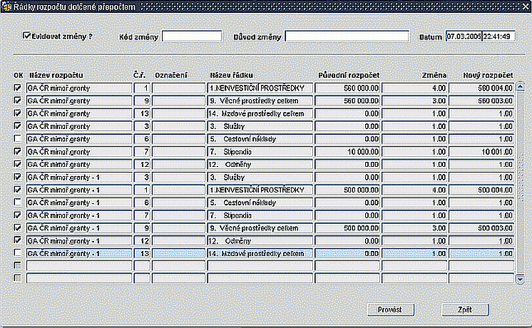
Task: Check OK for highlighted row 14. Mzdové prostředky
Action: (17, 253)
